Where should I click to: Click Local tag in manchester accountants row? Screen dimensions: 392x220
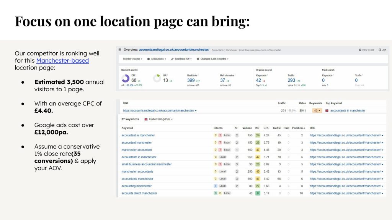click(x=222, y=171)
